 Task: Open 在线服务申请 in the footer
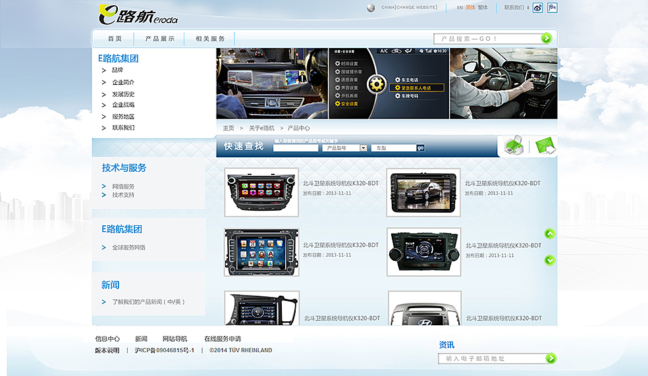tap(223, 339)
